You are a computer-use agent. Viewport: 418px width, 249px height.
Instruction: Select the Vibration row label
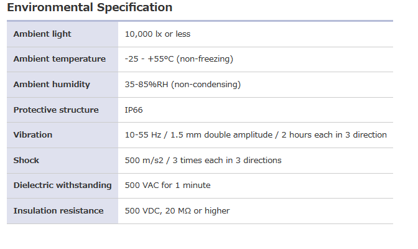pos(33,135)
